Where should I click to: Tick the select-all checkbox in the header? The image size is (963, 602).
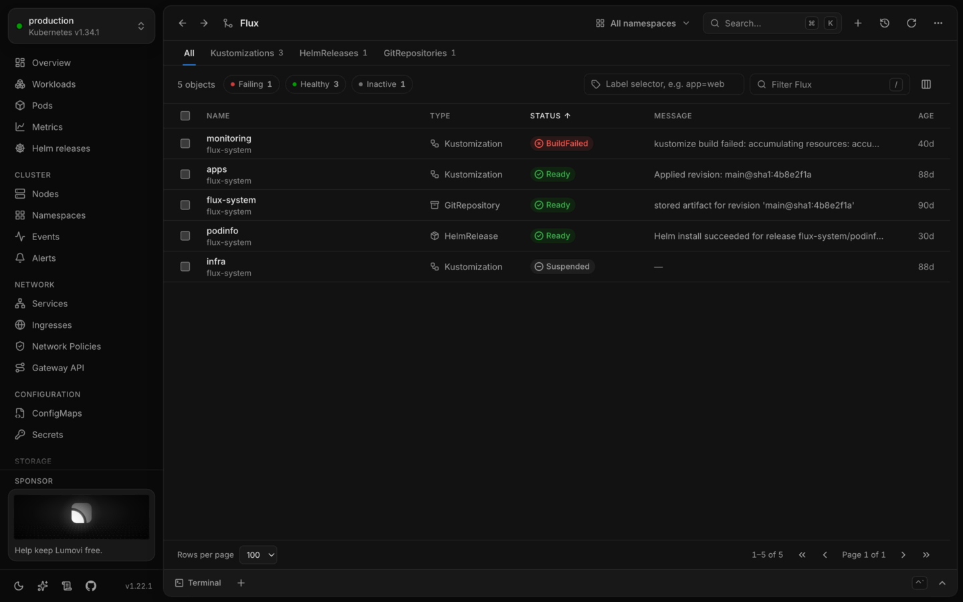coord(185,116)
